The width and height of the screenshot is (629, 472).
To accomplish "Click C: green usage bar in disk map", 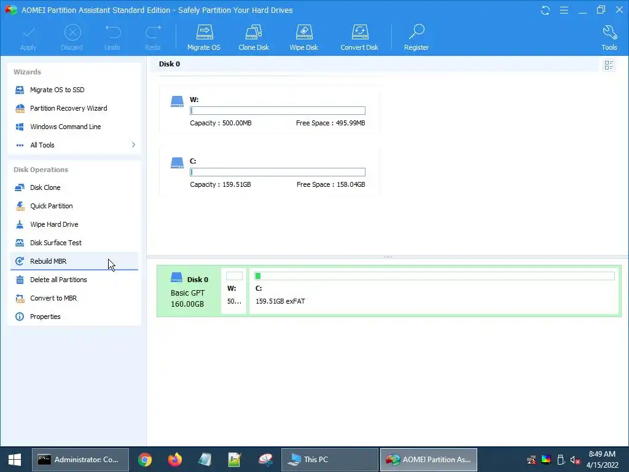I will point(434,276).
